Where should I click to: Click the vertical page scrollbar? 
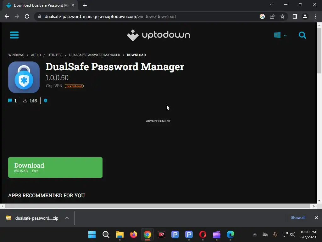[319, 50]
